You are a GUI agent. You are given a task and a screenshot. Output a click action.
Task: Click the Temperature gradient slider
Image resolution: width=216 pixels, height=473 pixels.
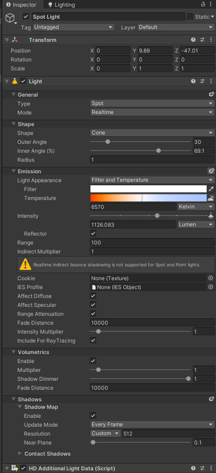pyautogui.click(x=148, y=198)
